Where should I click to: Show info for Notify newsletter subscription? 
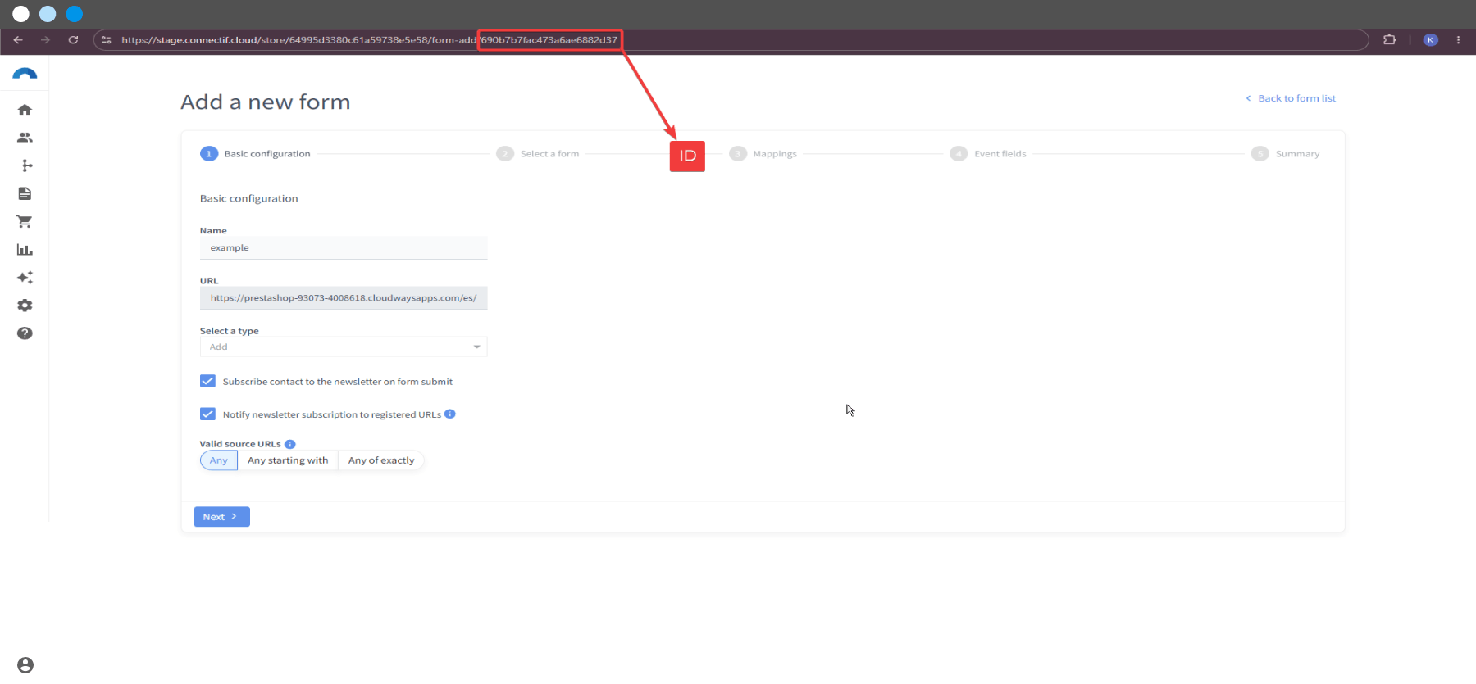[450, 414]
